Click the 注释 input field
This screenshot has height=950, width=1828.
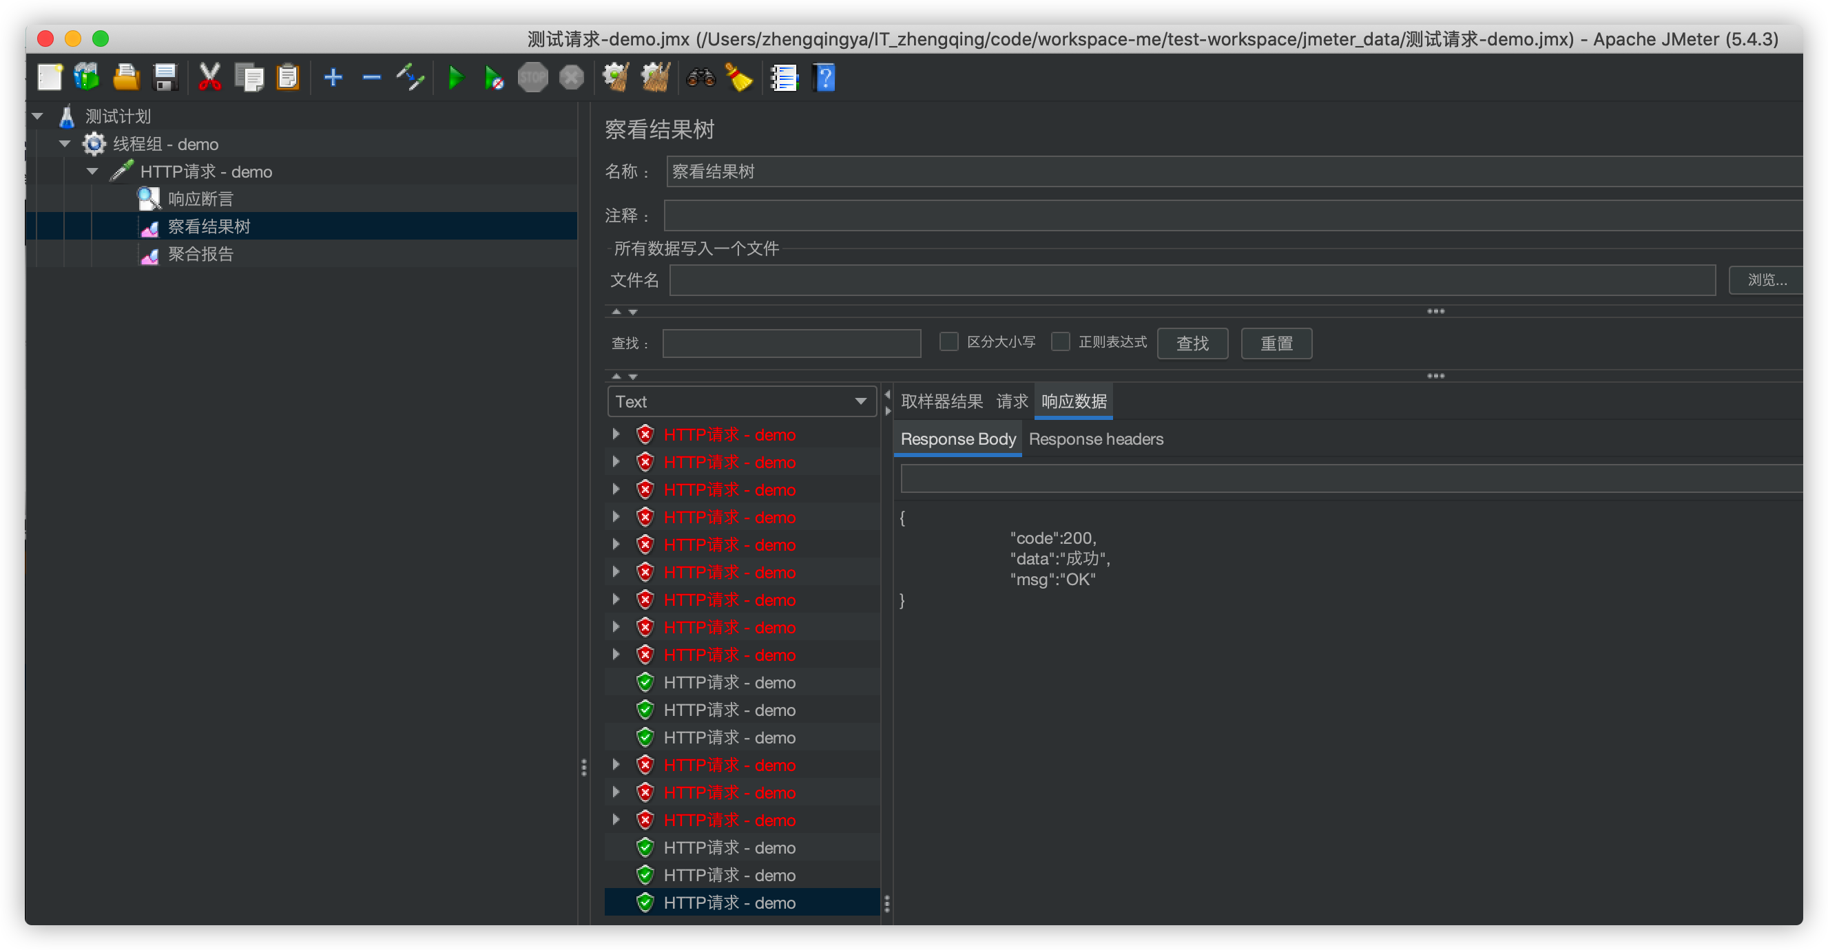pos(1234,215)
